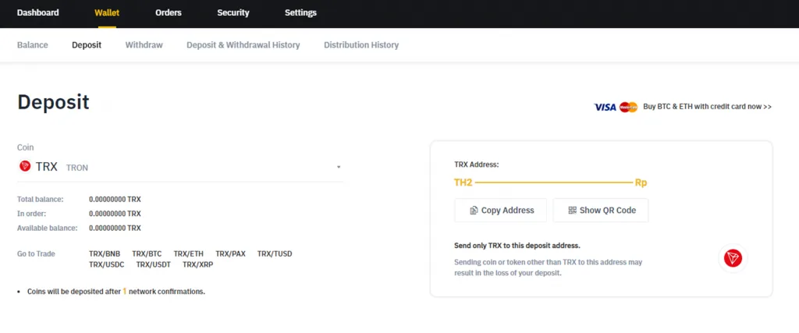Click the TRX coin logo beside TRON

[x=24, y=166]
